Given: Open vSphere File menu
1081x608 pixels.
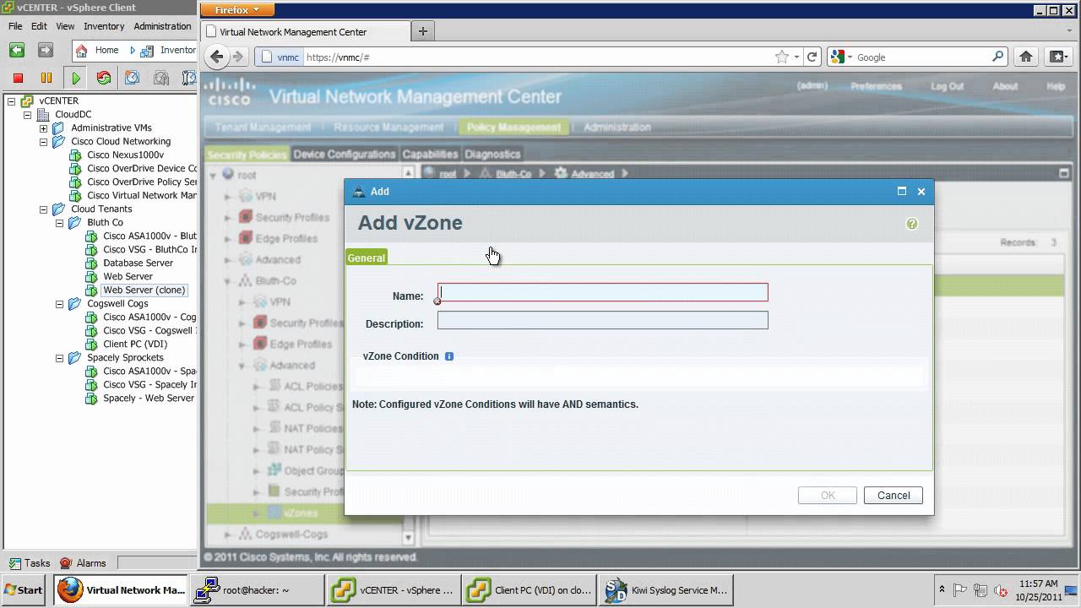Looking at the screenshot, I should 15,26.
